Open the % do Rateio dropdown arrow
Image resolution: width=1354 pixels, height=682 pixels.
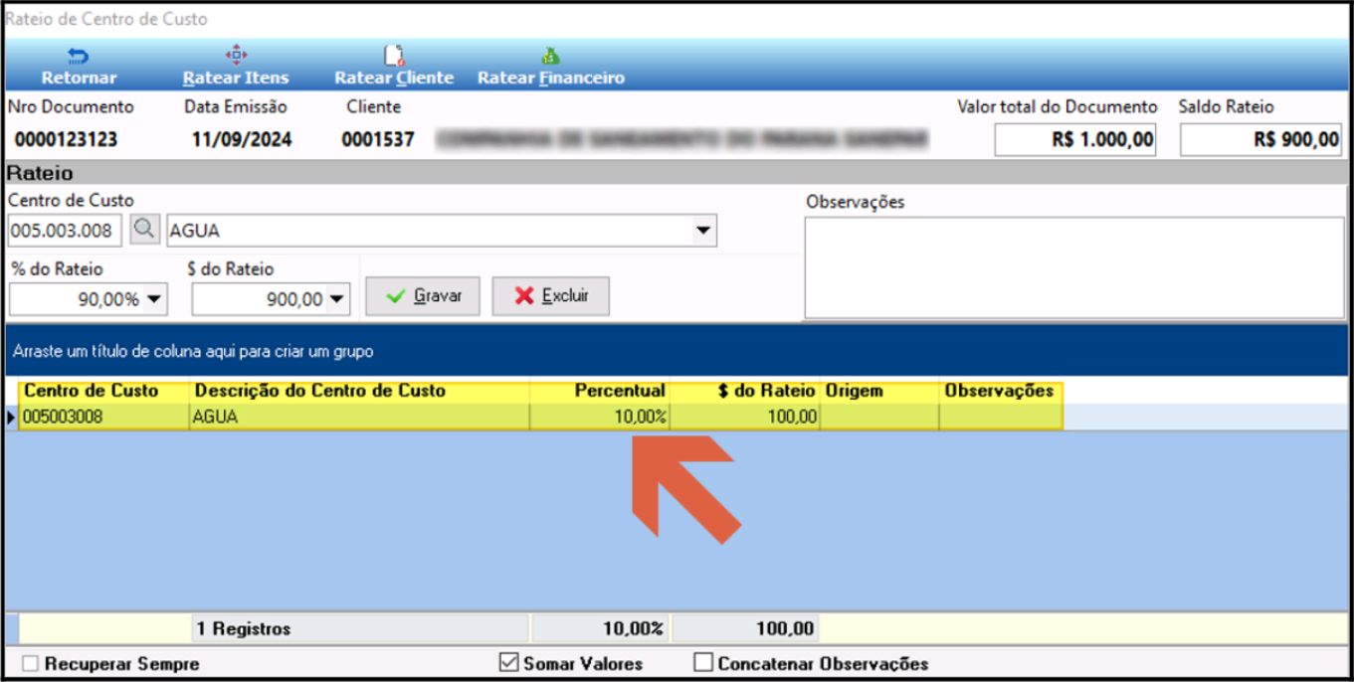155,298
